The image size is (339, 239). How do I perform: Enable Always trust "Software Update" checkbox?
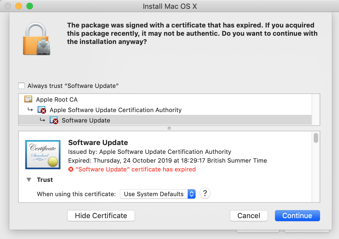[21, 86]
